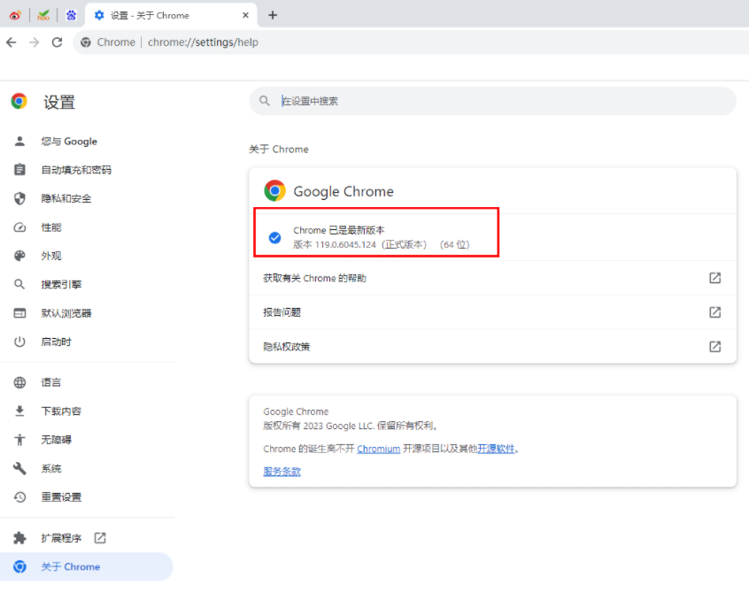Open the 开源软件 link
749x592 pixels.
tap(496, 449)
